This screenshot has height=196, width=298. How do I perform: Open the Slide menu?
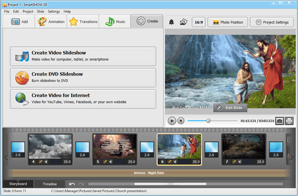41,11
